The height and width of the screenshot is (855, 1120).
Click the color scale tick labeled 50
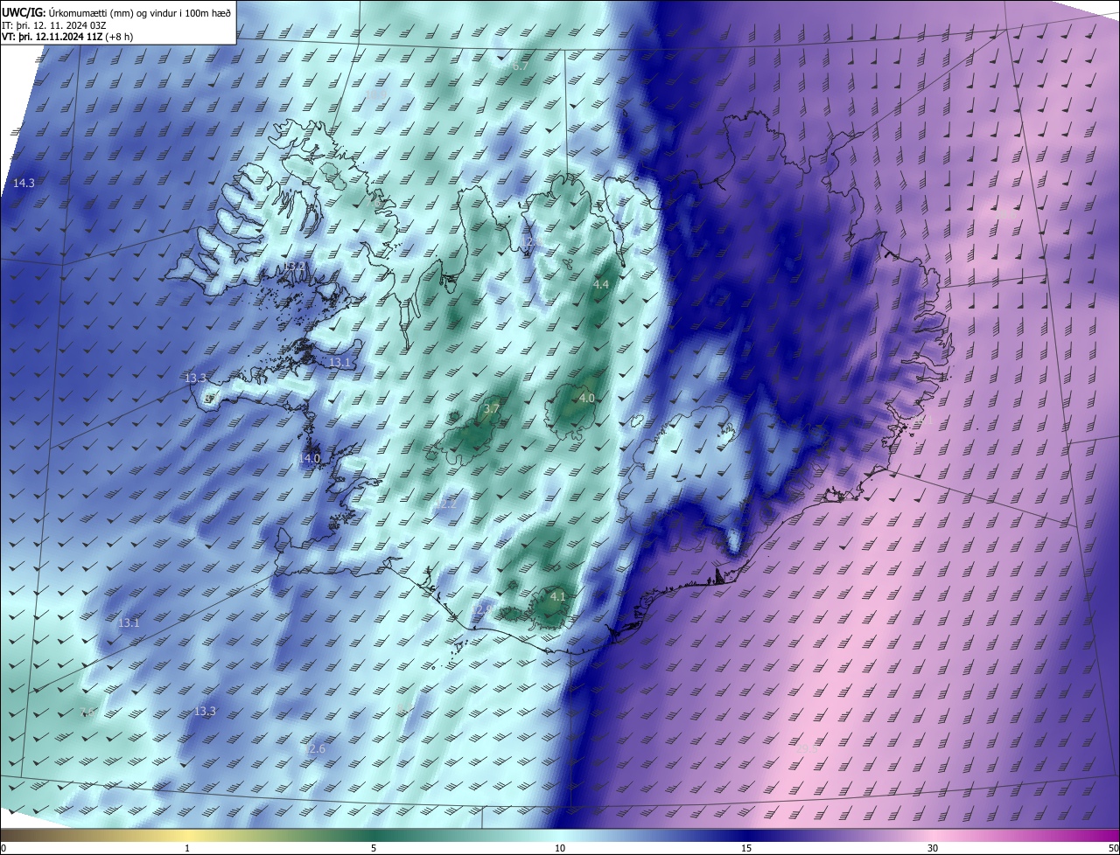[1112, 848]
